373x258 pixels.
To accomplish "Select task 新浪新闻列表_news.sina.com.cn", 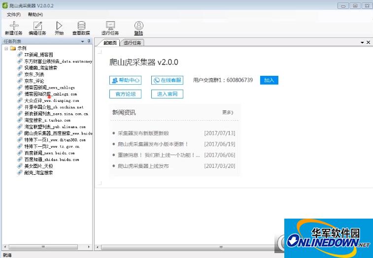I will 56,114.
